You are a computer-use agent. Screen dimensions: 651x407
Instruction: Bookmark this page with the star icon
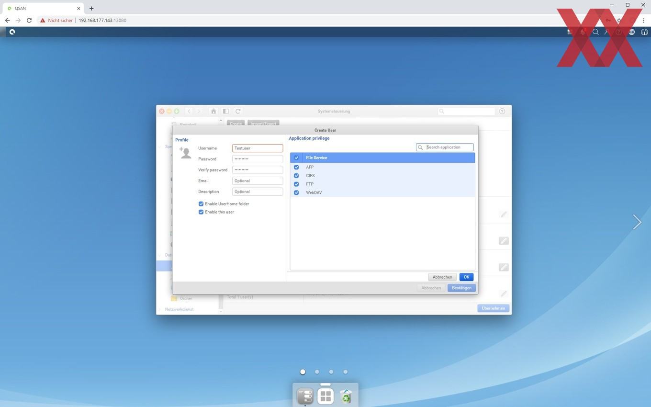tap(619, 21)
